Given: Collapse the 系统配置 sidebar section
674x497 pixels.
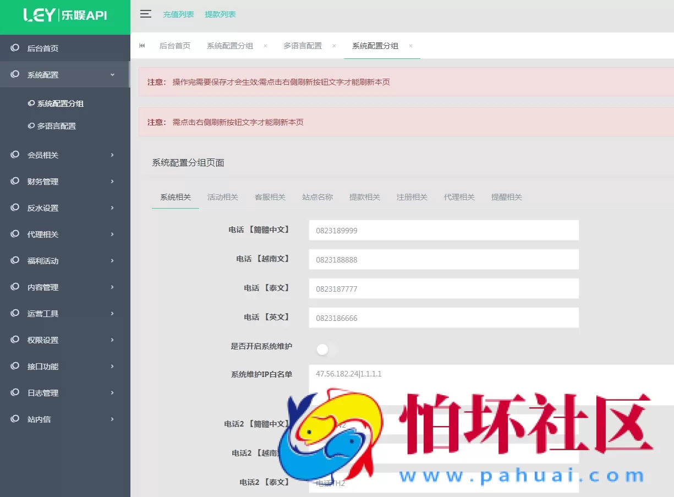Looking at the screenshot, I should (65, 74).
